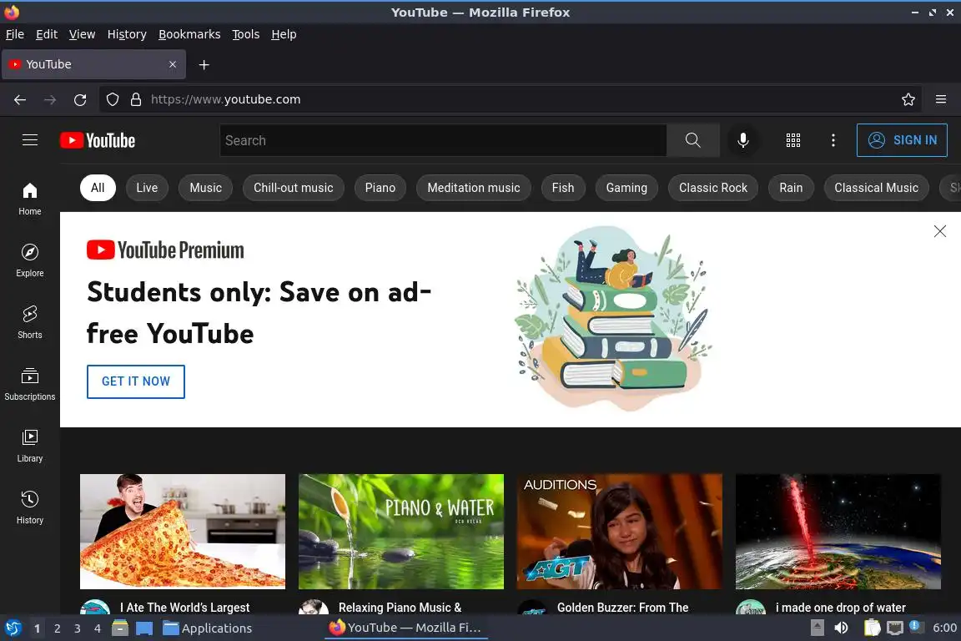
Task: Open Subscriptions in the sidebar
Action: coord(30,384)
